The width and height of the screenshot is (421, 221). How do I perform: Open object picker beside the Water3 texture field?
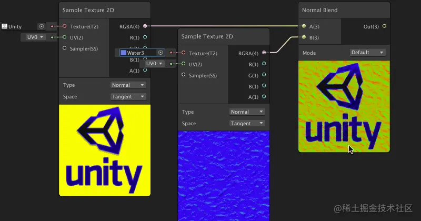(x=161, y=53)
